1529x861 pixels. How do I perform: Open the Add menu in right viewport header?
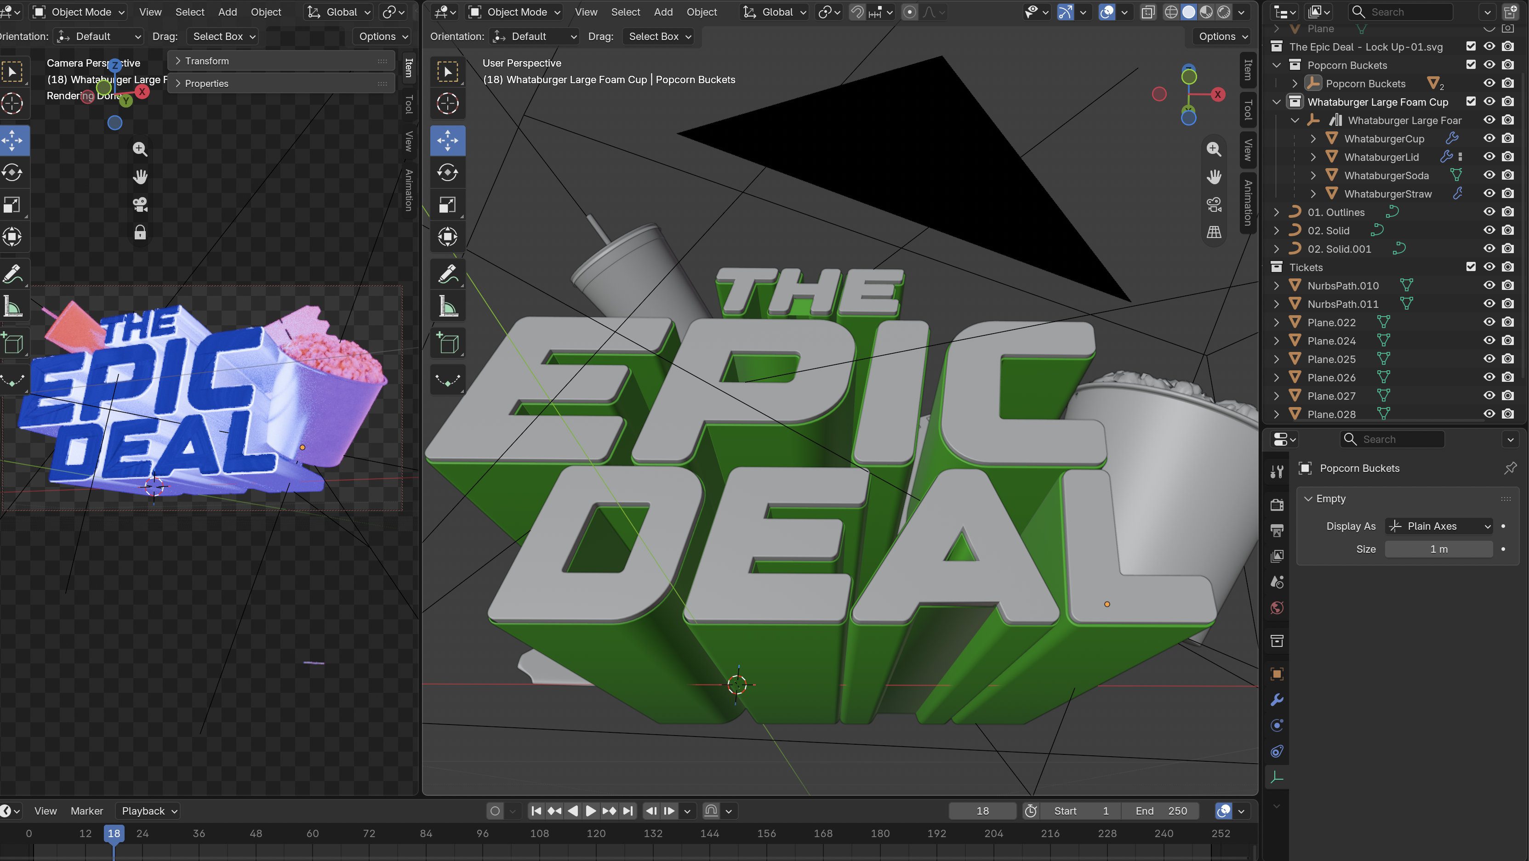pos(663,12)
